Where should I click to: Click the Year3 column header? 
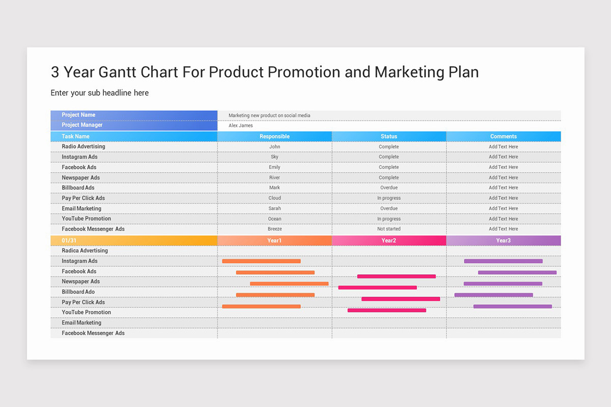pyautogui.click(x=503, y=240)
